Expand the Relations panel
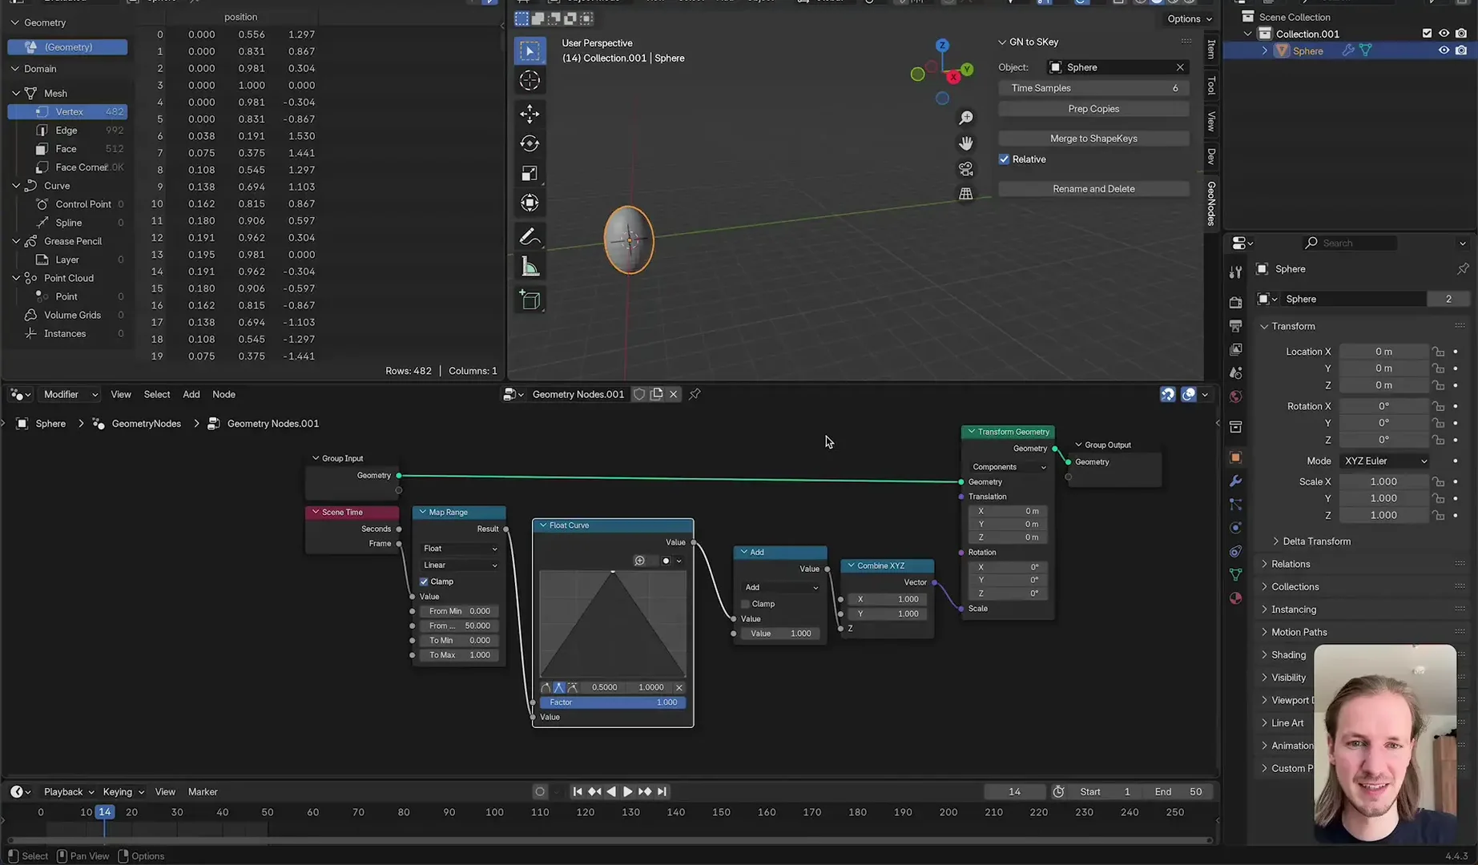Image resolution: width=1478 pixels, height=865 pixels. click(x=1290, y=564)
